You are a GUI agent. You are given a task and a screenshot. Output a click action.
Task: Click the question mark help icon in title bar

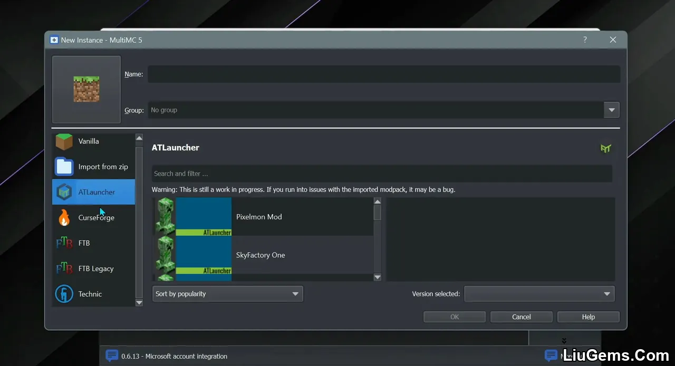coord(585,40)
